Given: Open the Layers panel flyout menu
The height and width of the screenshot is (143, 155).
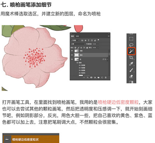Looking at the screenshot, I should click(x=108, y=36).
